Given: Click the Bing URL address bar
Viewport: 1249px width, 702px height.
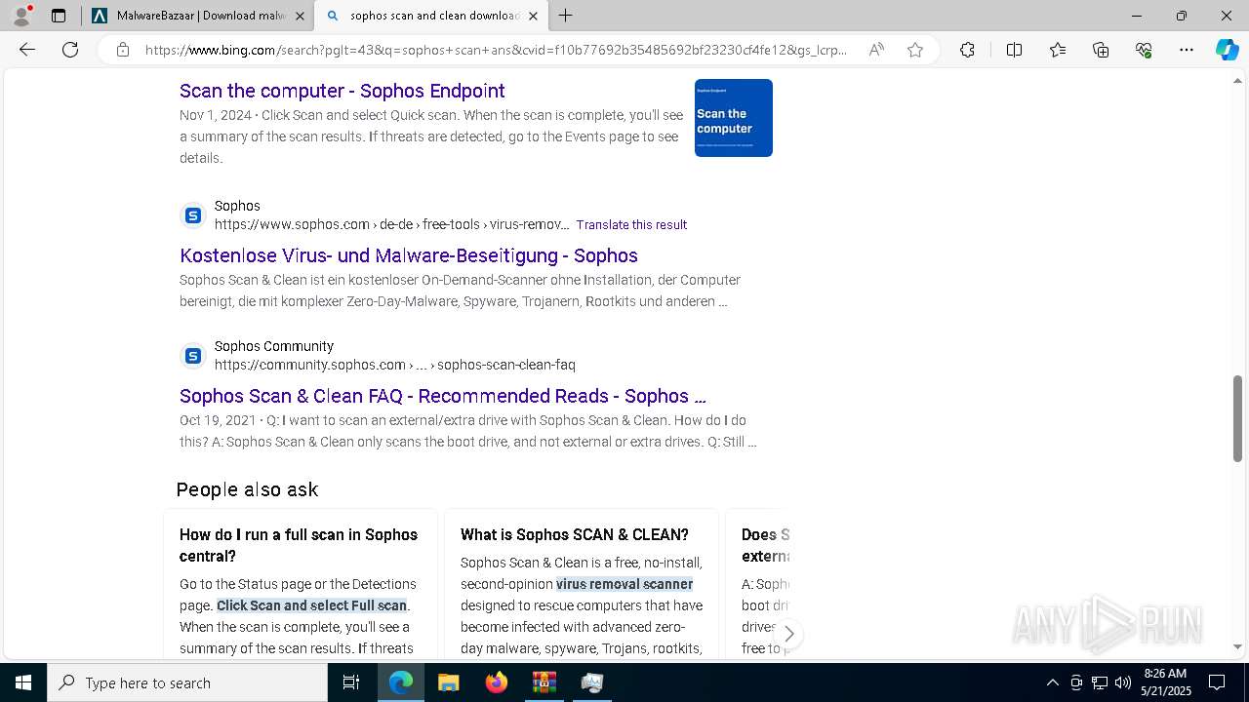Looking at the screenshot, I should coord(496,50).
